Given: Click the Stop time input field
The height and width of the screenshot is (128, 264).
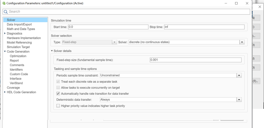Looking at the screenshot, I should point(204,27).
